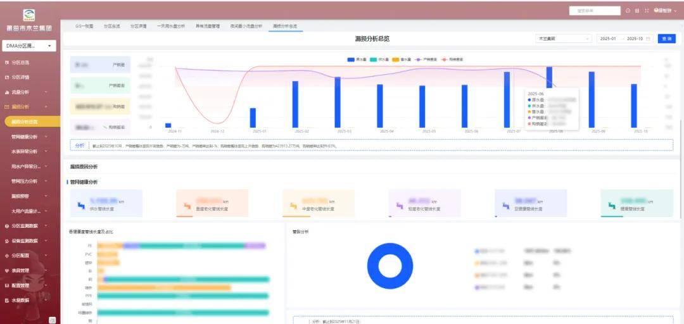This screenshot has height=324, width=684.
Task: Click the 莆田市木兰集团 logo icon
Action: pos(29,15)
